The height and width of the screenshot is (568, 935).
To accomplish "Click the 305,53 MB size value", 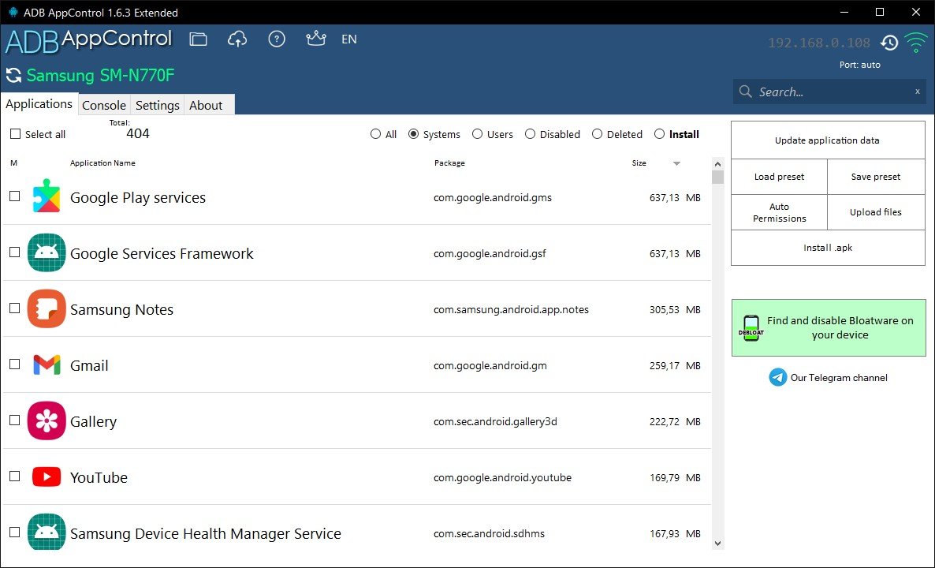I will [675, 310].
